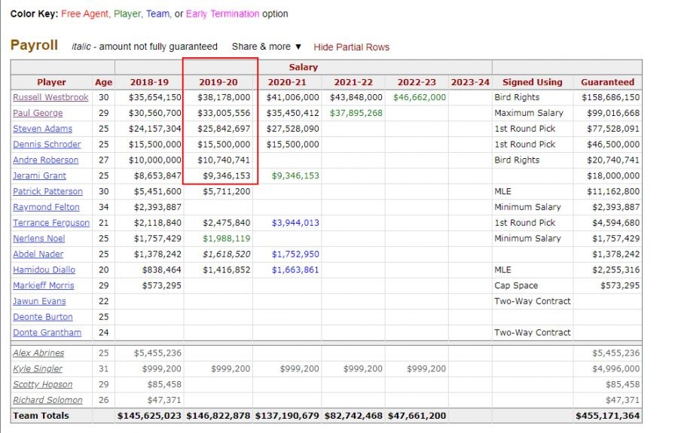Click Westbrook's $38,178,000 2019-20 salary
The width and height of the screenshot is (678, 433).
(x=224, y=97)
